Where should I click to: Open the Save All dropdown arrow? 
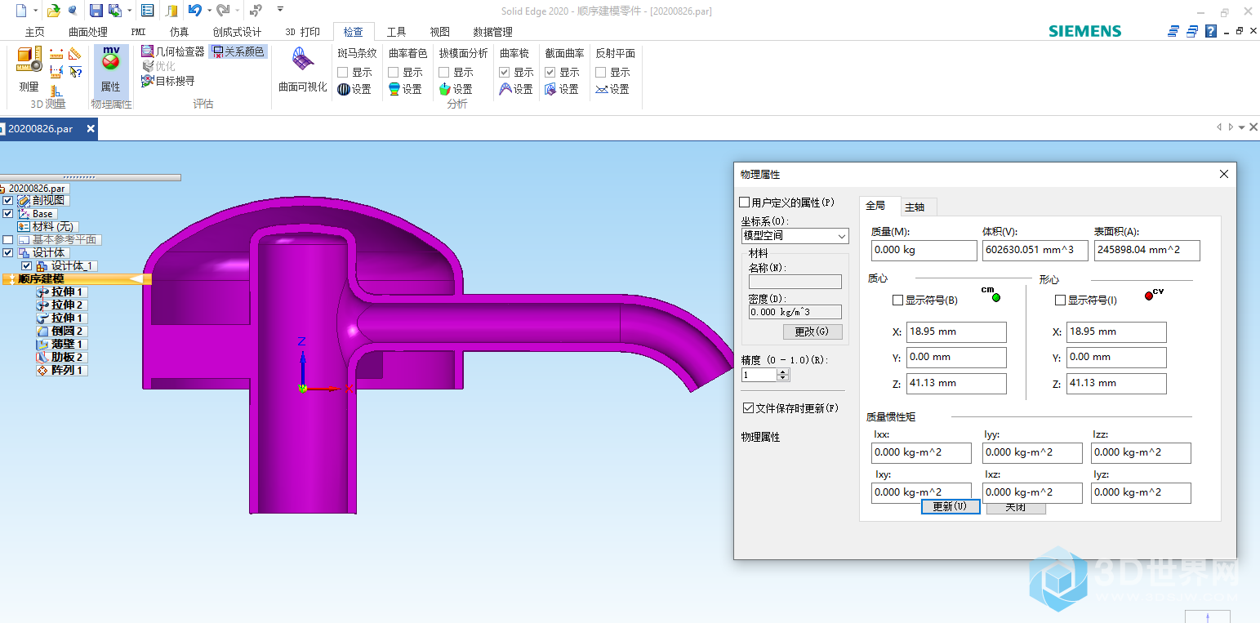(129, 11)
